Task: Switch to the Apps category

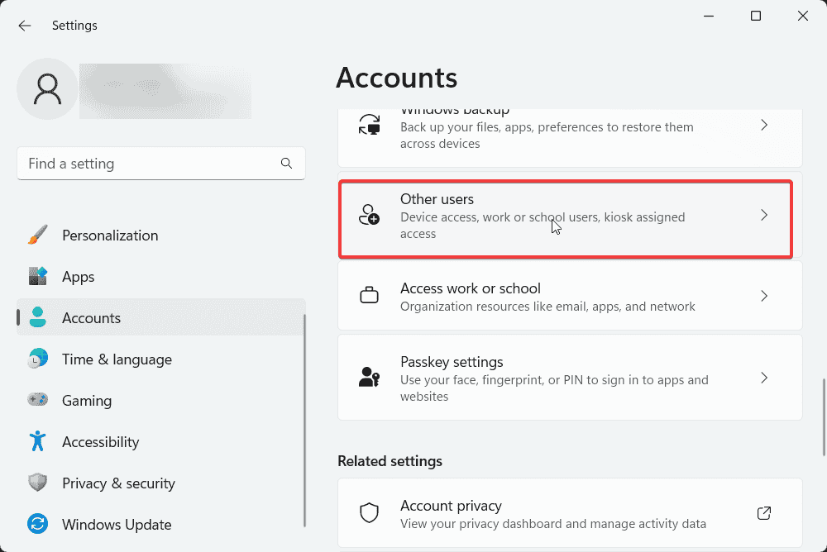Action: click(161, 276)
